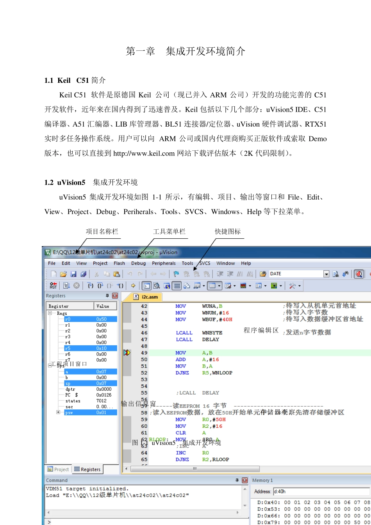The width and height of the screenshot is (371, 525).
Task: Toggle the Symbols Window icon
Action: [167, 286]
